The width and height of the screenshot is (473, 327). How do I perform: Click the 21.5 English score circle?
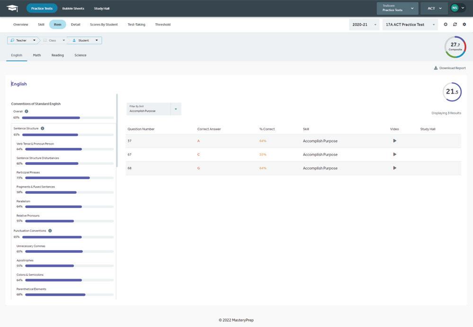tap(452, 92)
